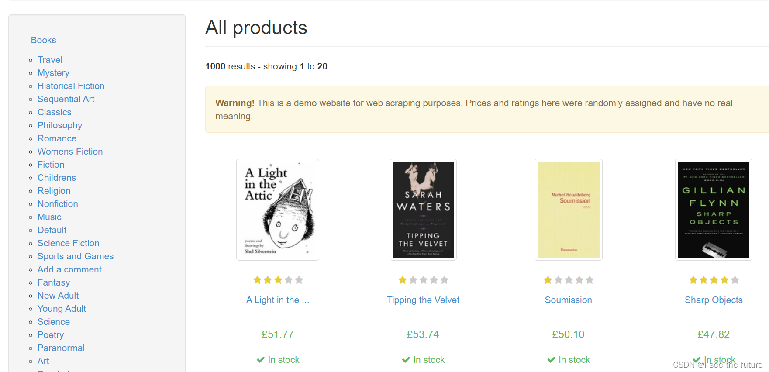Follow the Tipping the Velvet title link
The image size is (769, 372).
coord(423,300)
